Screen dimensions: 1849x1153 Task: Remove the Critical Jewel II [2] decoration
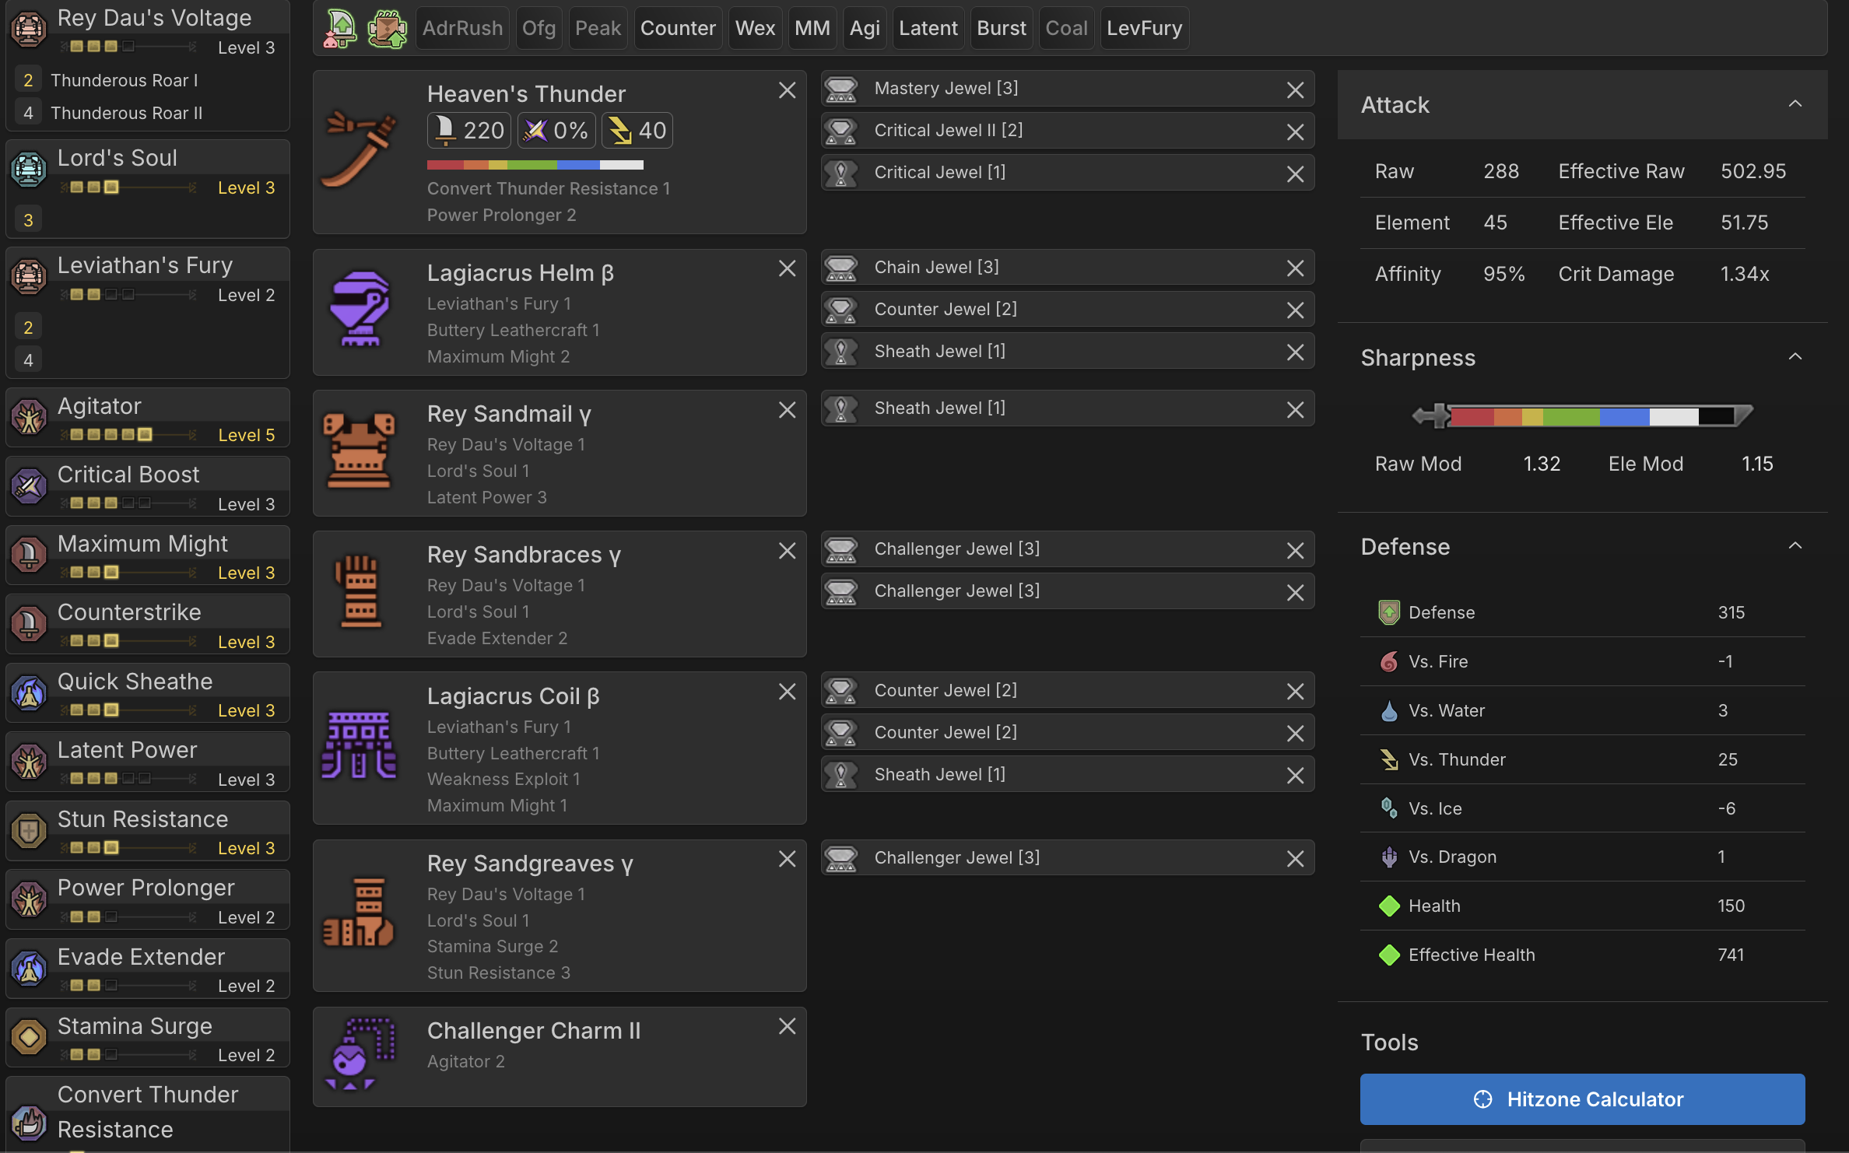point(1295,132)
